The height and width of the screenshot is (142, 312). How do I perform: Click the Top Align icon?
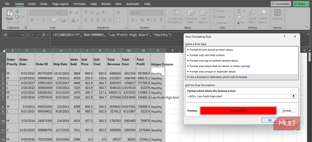pos(86,12)
